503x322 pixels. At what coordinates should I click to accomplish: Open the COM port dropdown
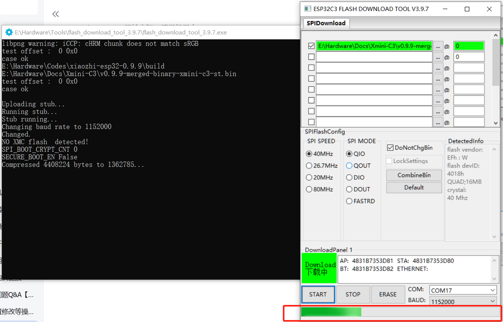pyautogui.click(x=463, y=290)
